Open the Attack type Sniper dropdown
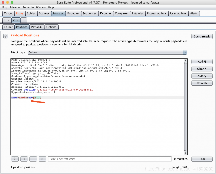216x174 pixels. [x=107, y=52]
